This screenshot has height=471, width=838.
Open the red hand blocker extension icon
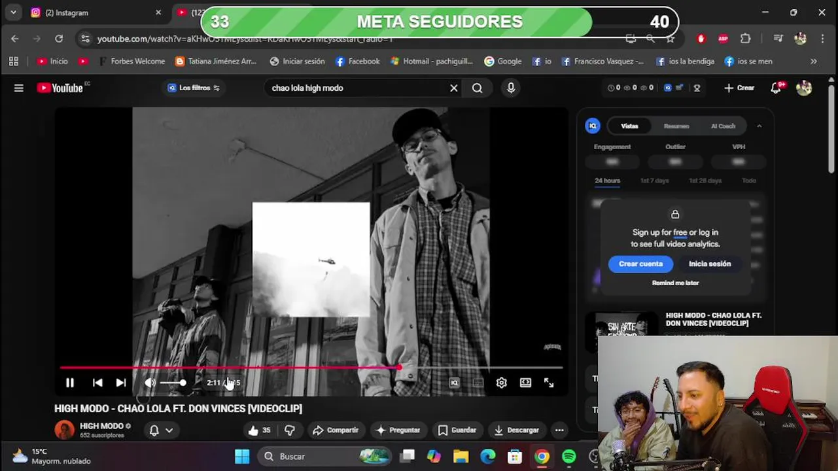coord(701,39)
